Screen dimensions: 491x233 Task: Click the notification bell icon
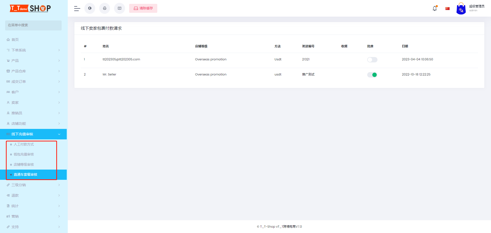[x=435, y=8]
